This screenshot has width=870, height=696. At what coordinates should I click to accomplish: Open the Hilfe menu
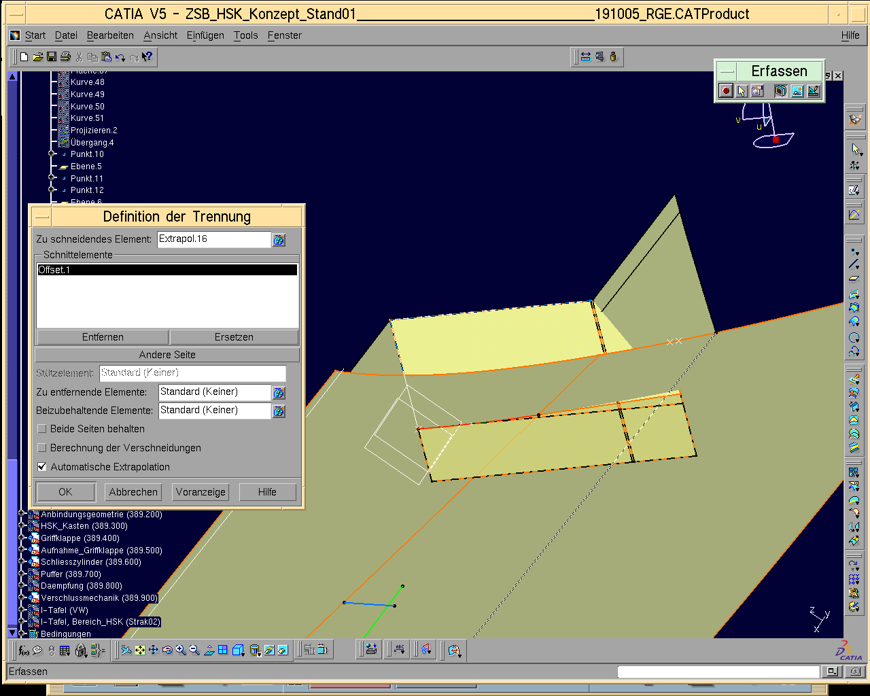[x=850, y=35]
